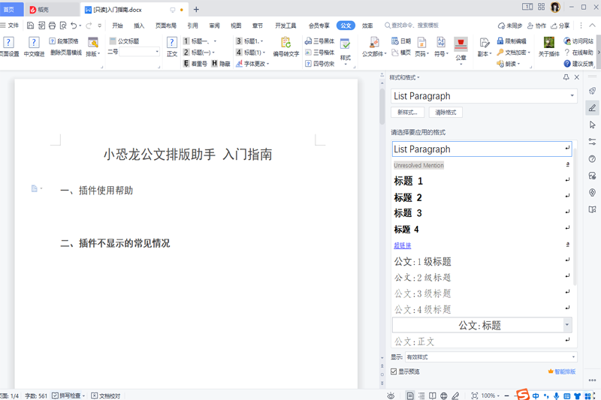601x400 pixels.
Task: Click 协作 collaborate button
Action: click(536, 26)
